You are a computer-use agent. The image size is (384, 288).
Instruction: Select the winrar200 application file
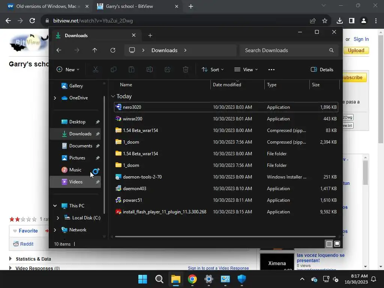[226, 119]
